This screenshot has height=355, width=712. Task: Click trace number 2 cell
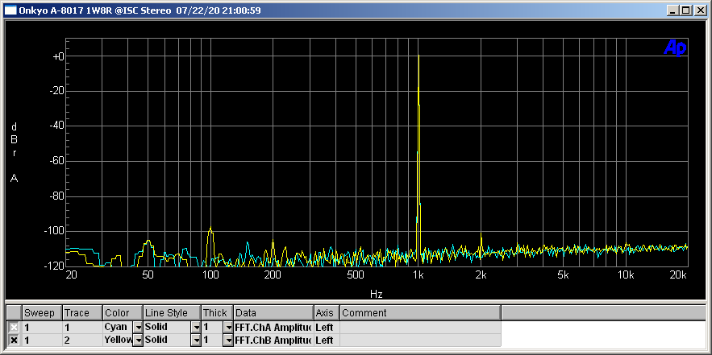(82, 340)
